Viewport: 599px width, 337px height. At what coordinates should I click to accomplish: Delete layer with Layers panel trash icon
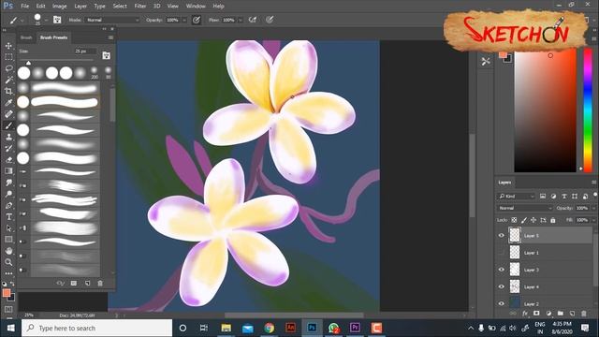coord(584,314)
